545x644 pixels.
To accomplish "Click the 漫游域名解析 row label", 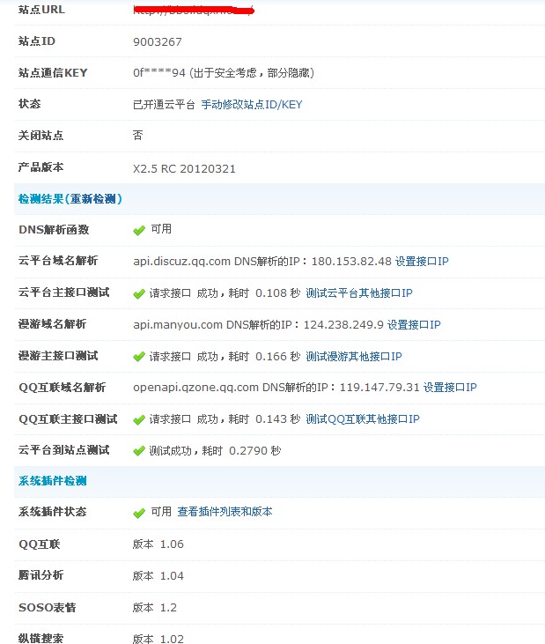I will point(53,324).
